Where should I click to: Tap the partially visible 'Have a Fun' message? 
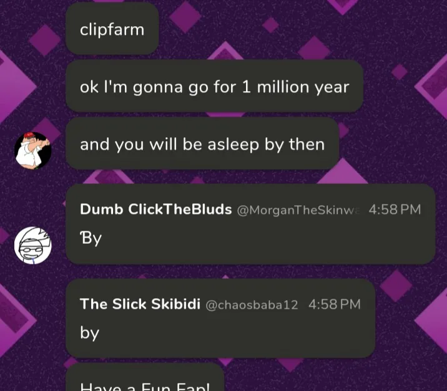pyautogui.click(x=145, y=377)
